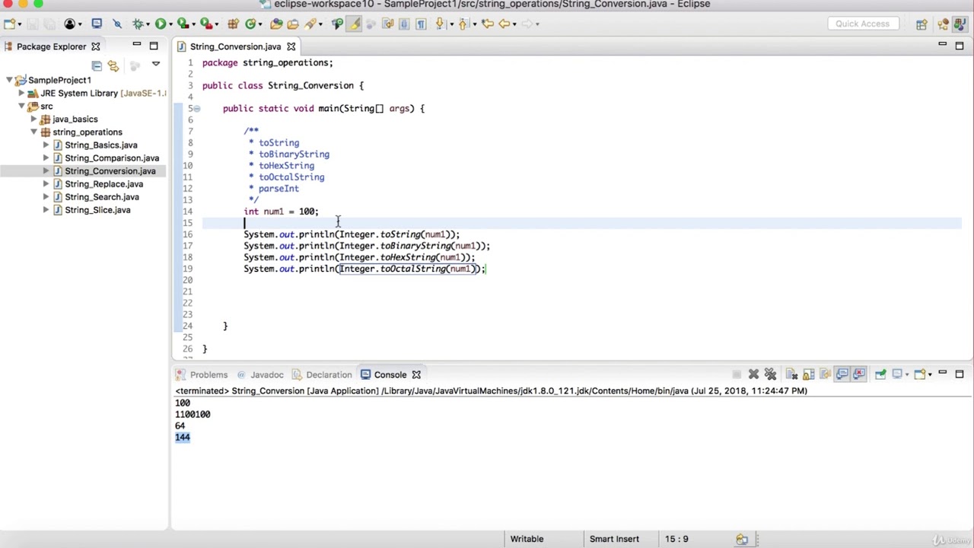Click Display Selected Console monitor icon
974x548 pixels.
coord(897,374)
